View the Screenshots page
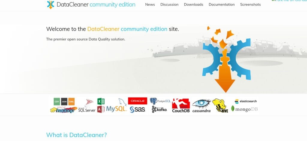This screenshot has height=141, width=307. (250, 4)
